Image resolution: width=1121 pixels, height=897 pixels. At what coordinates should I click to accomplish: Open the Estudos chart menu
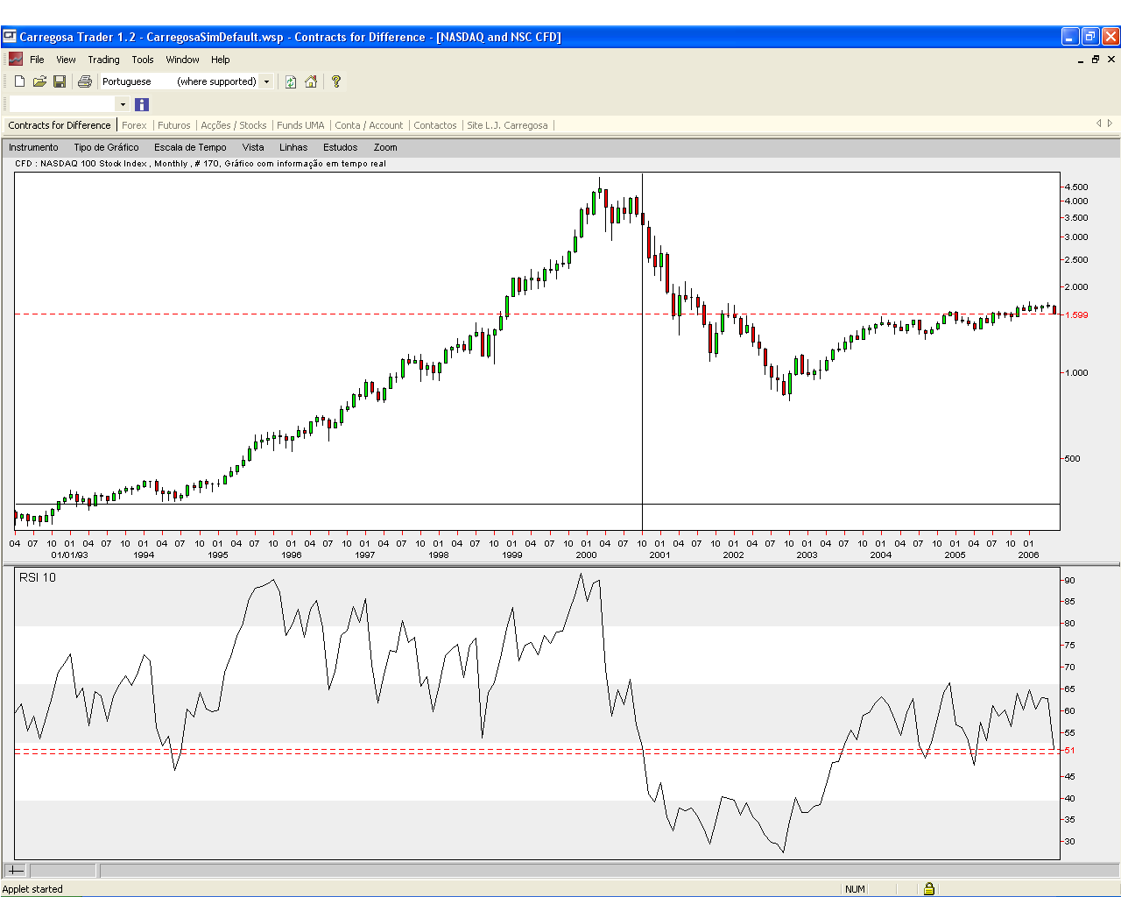pyautogui.click(x=340, y=147)
